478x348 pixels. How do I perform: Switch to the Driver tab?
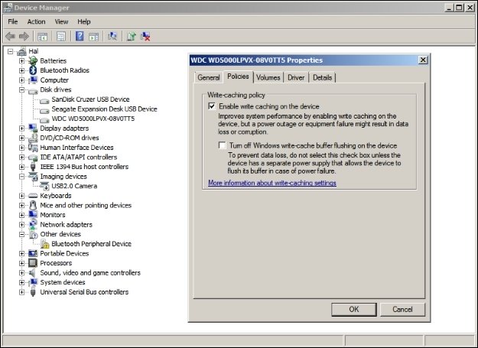pyautogui.click(x=296, y=77)
